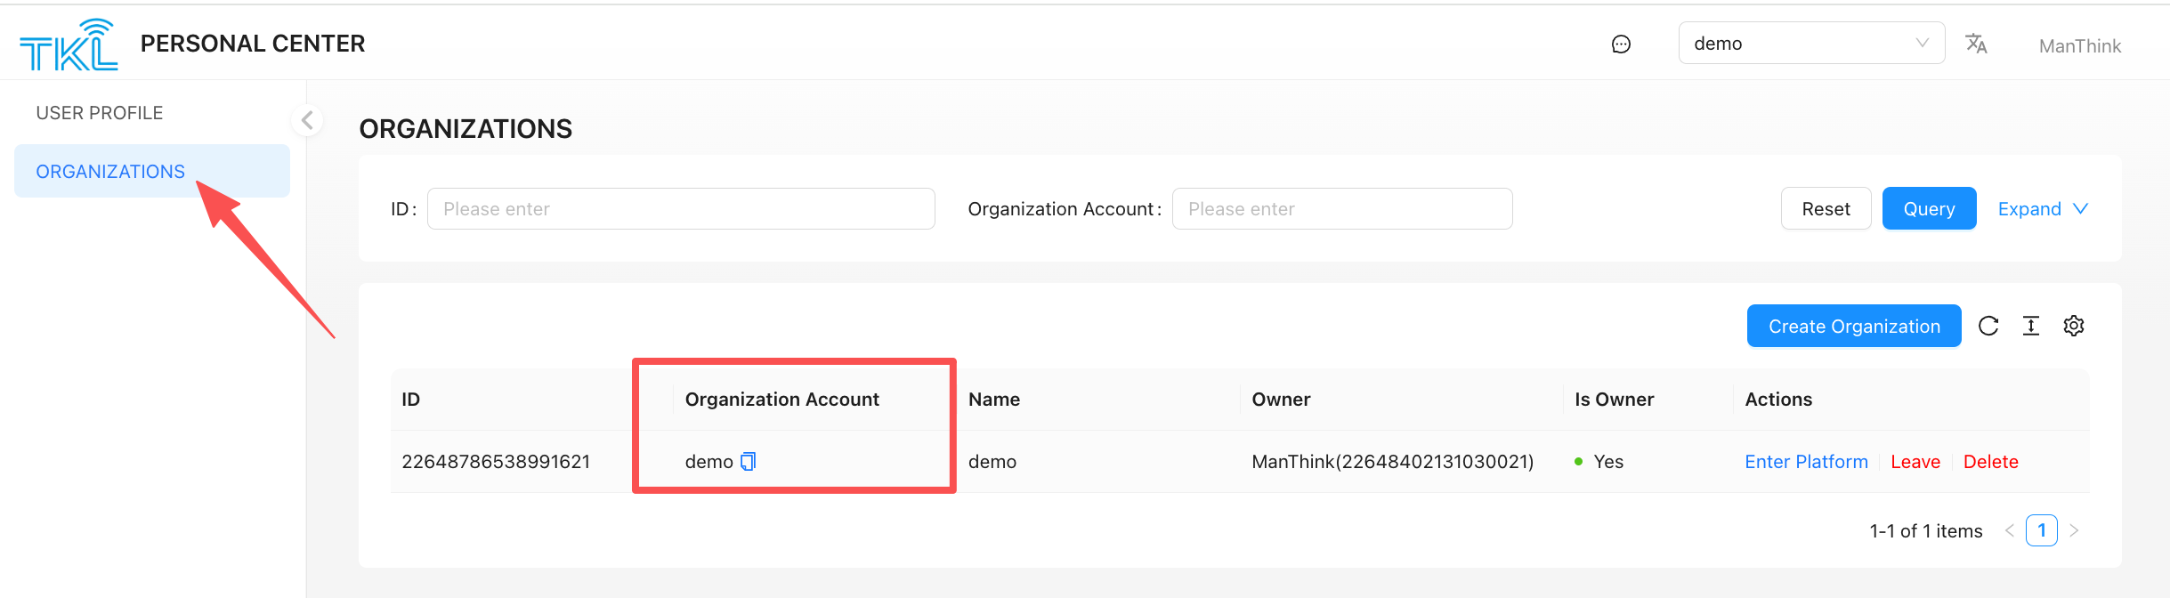The height and width of the screenshot is (598, 2170).
Task: Expand the search filter options
Action: (2042, 209)
